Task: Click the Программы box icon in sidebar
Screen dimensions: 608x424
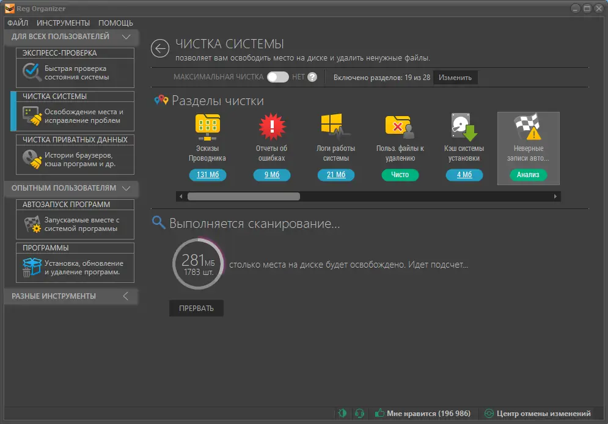Action: click(31, 268)
